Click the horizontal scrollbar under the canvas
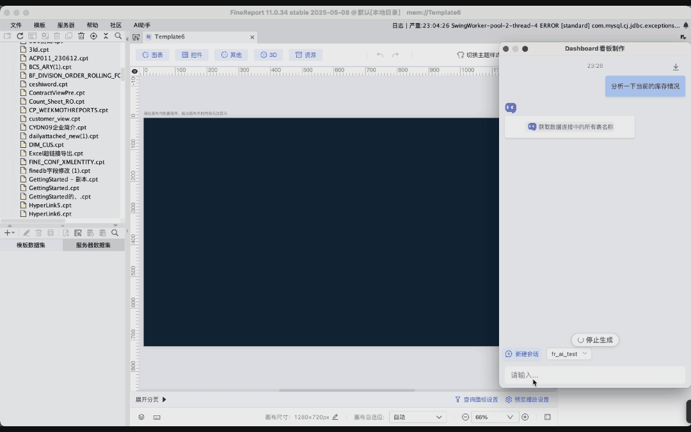Screen dimensions: 691x432 pos(347,390)
